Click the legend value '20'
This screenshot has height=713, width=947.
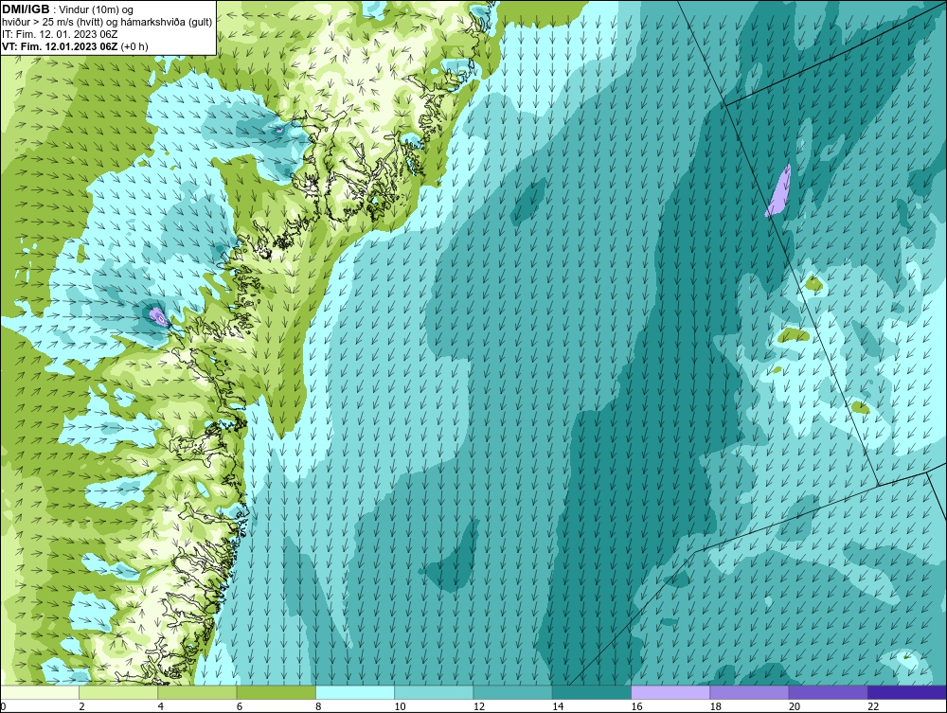[x=794, y=706]
